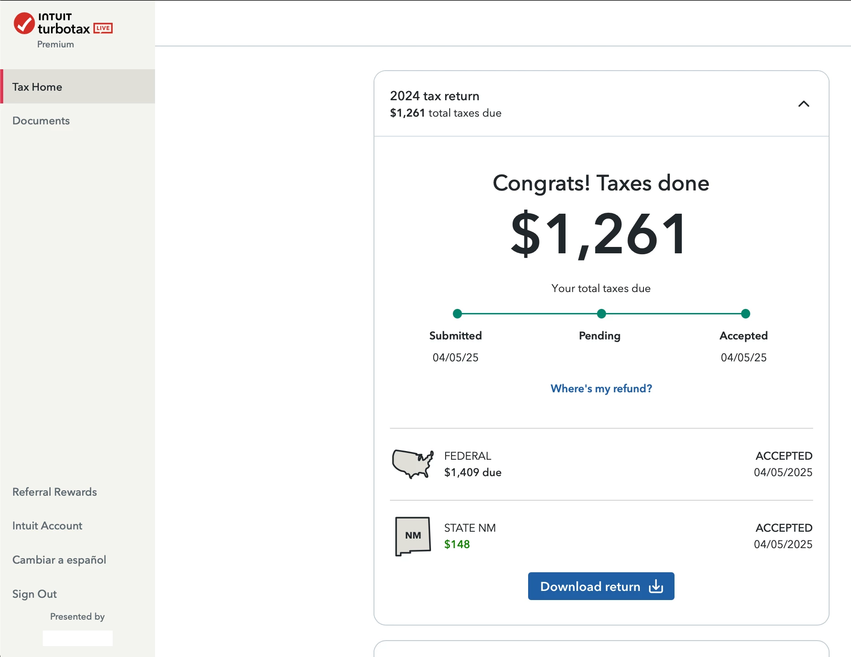Click the 2024 tax return header title

coord(435,96)
